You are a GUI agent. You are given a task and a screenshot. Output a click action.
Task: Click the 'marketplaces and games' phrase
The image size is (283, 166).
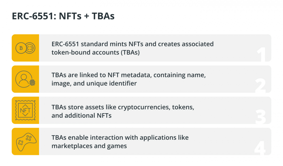tap(89, 146)
